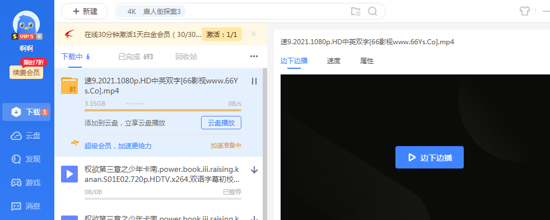This screenshot has width=550, height=220.
Task: Click the username 啊啊 under avatar
Action: tap(26, 49)
